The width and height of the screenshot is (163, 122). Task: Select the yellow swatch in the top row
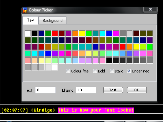(82, 33)
